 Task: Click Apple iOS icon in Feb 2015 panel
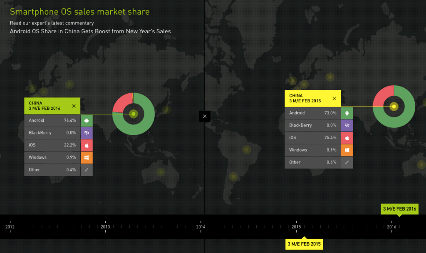[347, 138]
